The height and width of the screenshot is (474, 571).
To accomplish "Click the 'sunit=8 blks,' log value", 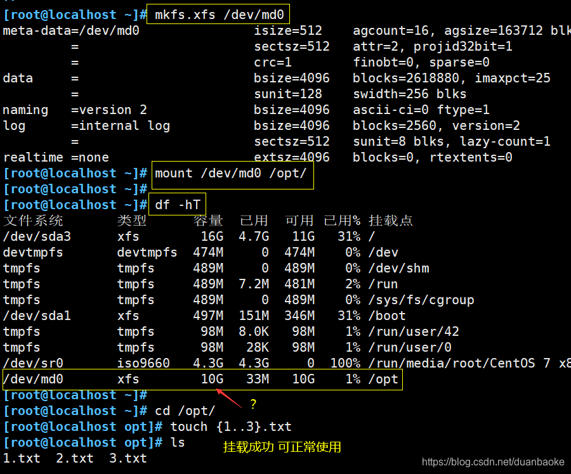I will (402, 141).
